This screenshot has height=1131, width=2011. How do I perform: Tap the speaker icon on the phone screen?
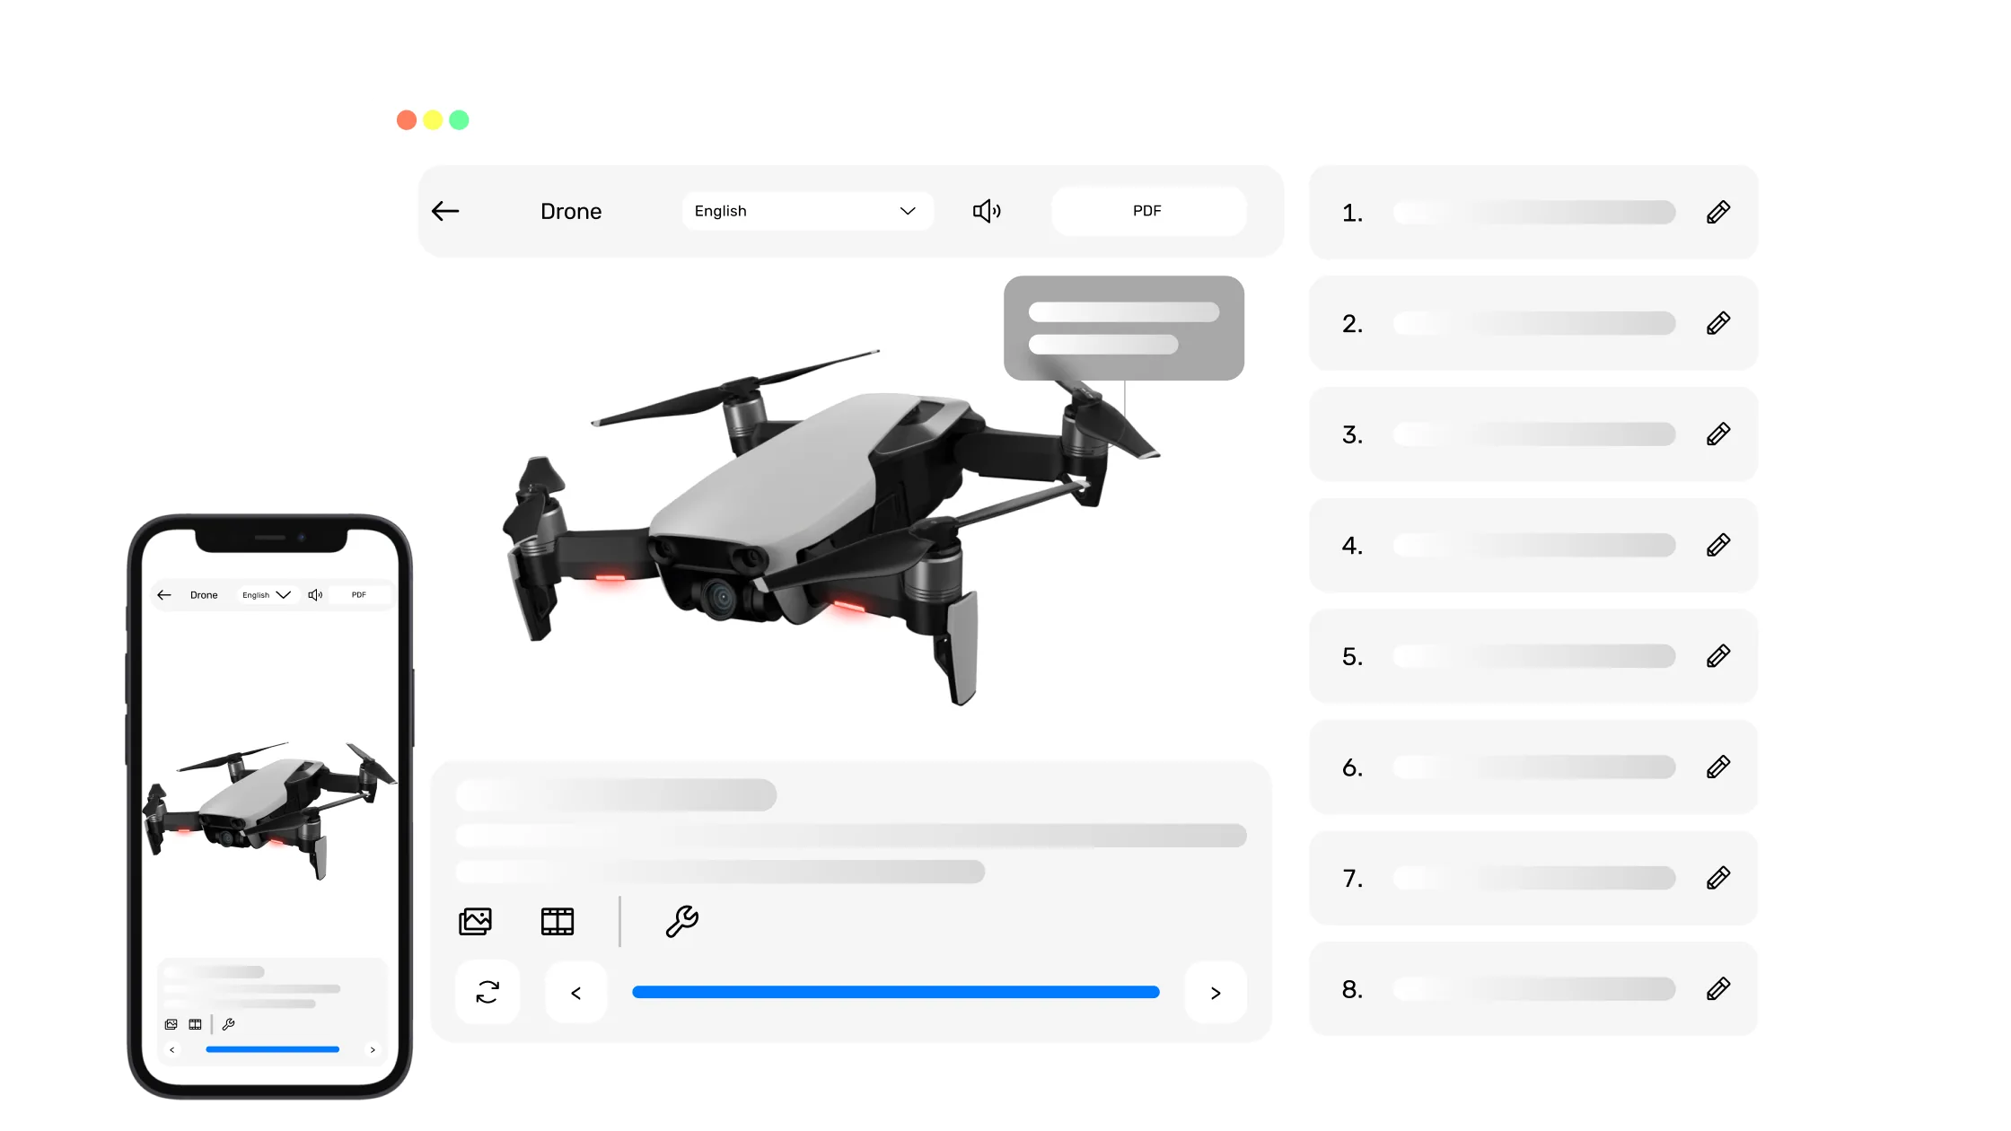click(x=315, y=594)
